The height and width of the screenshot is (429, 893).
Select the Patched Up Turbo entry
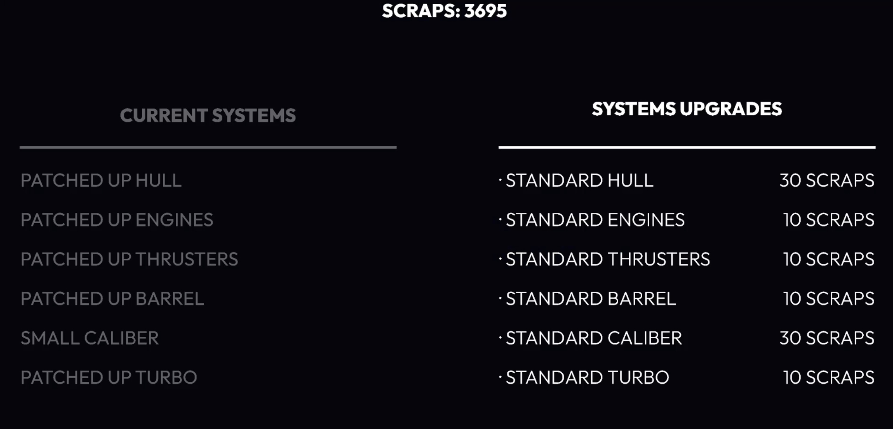[109, 378]
